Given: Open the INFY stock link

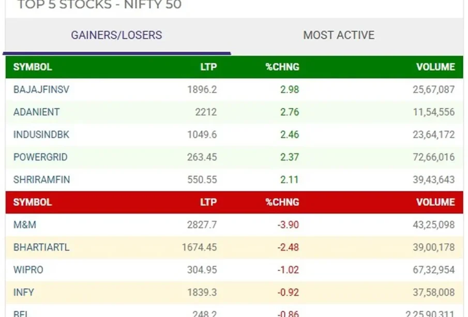Looking at the screenshot, I should click(x=24, y=292).
